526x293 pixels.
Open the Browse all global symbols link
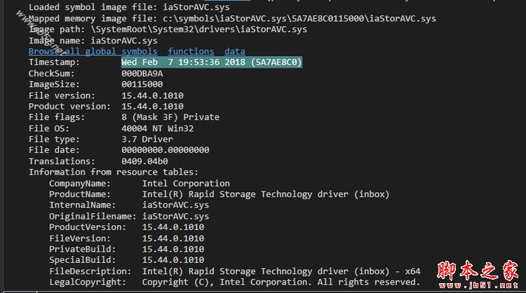pyautogui.click(x=93, y=51)
